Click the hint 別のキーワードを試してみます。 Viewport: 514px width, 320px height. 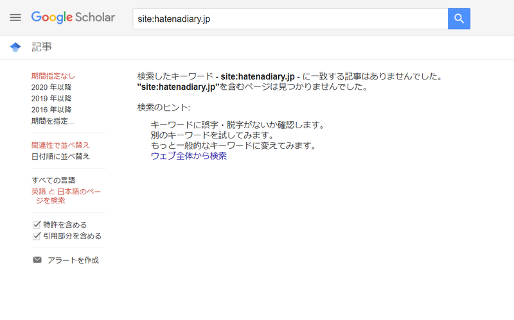(x=212, y=135)
